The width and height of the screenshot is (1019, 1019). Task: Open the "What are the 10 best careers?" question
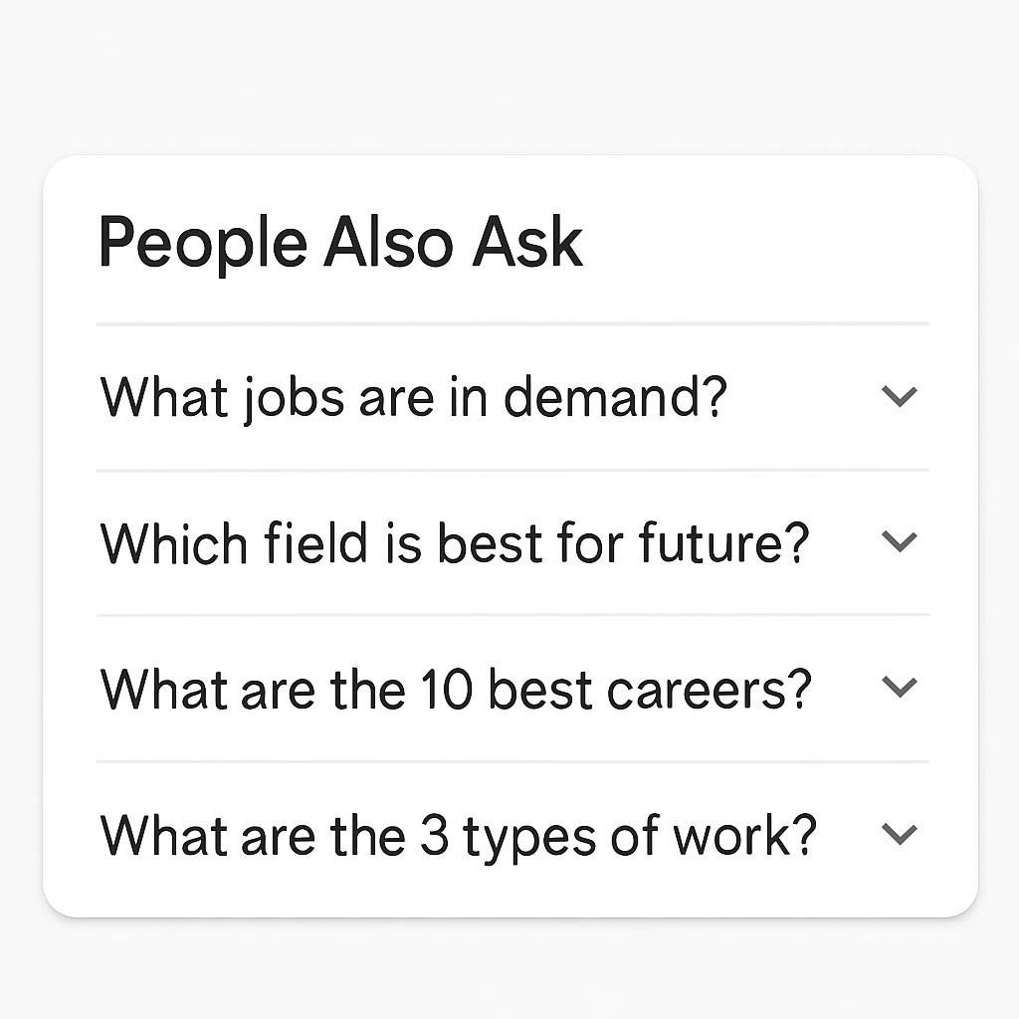[456, 689]
